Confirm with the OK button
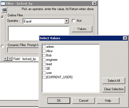129x108 pixels. tap(59, 101)
